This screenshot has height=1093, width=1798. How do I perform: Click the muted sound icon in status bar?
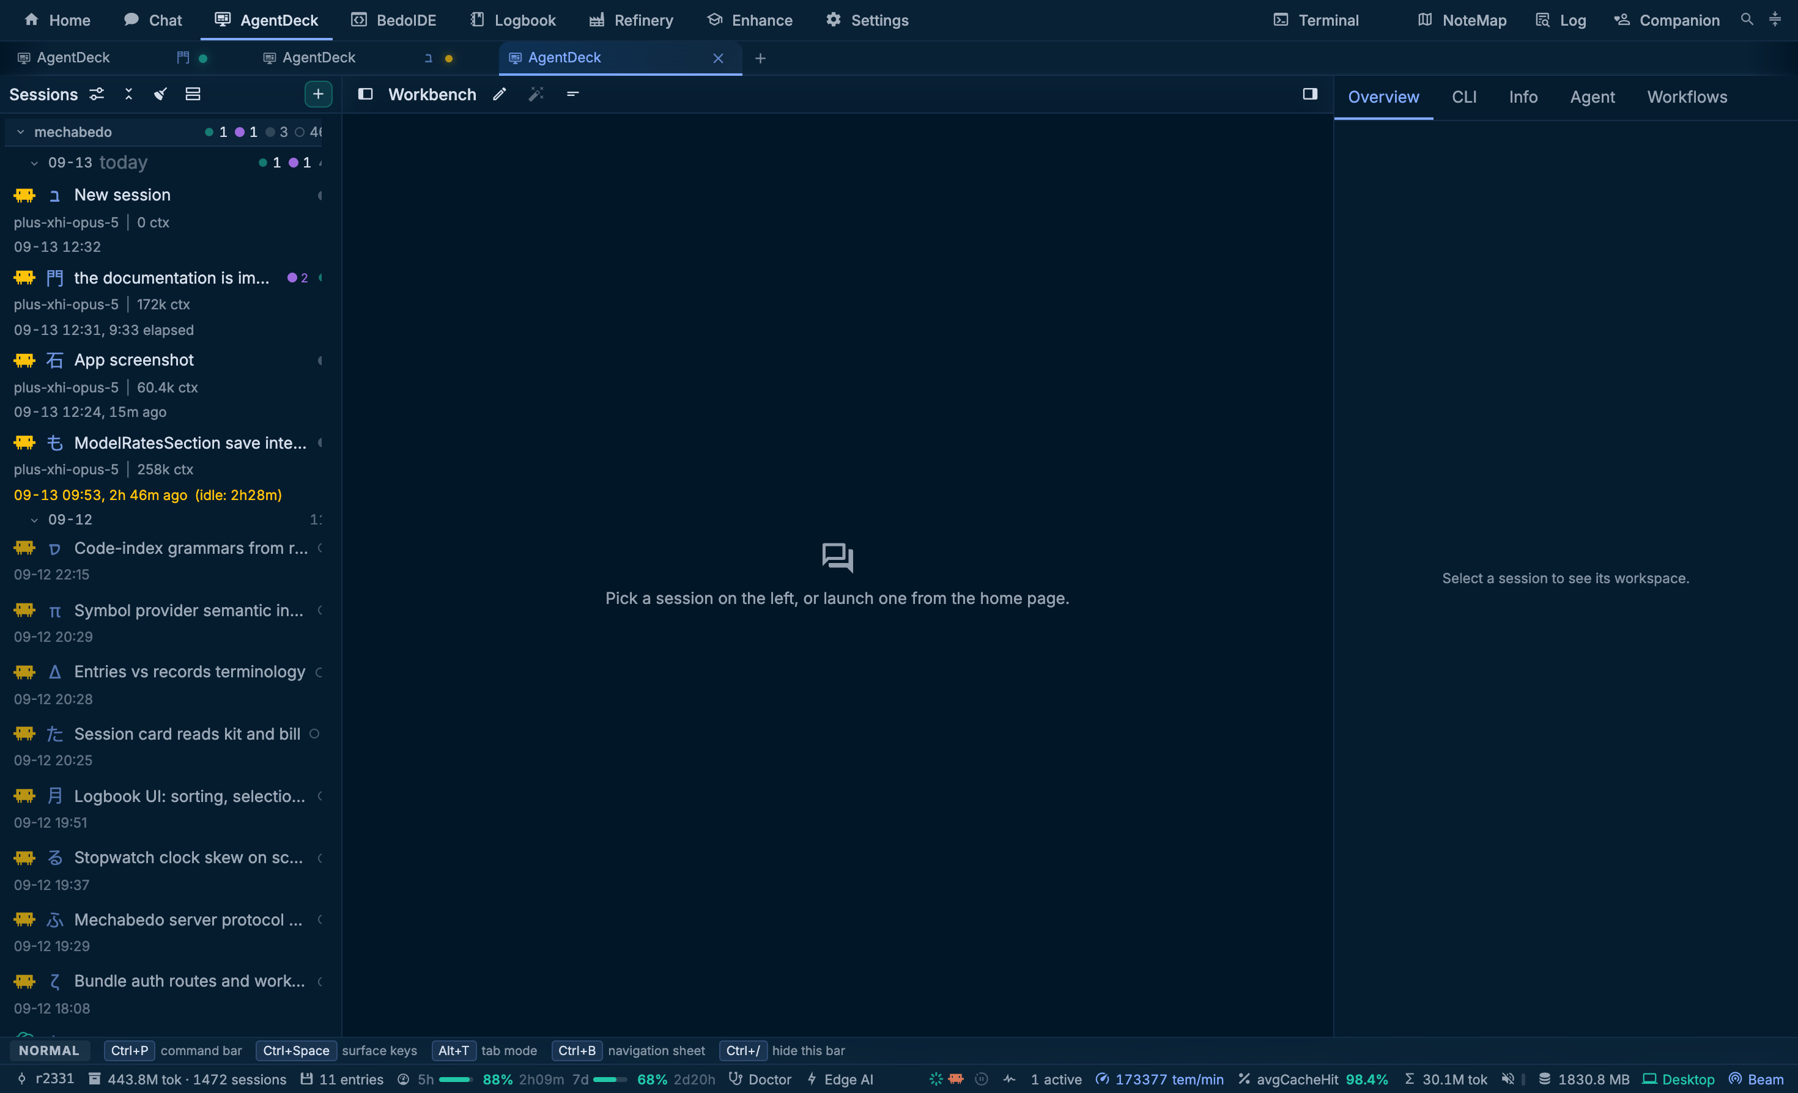(x=1508, y=1078)
